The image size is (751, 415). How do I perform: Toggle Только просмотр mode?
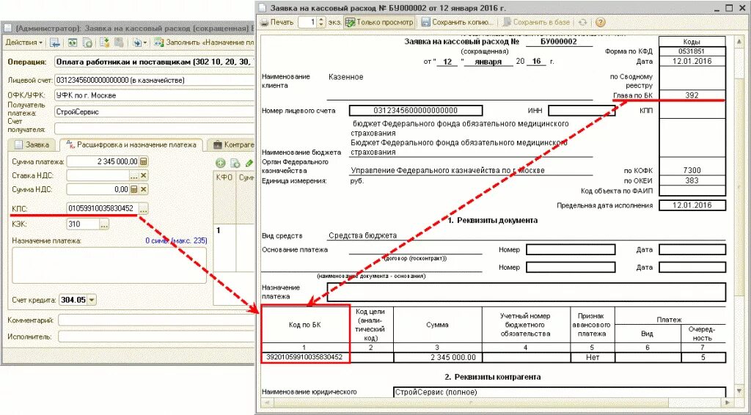(379, 22)
